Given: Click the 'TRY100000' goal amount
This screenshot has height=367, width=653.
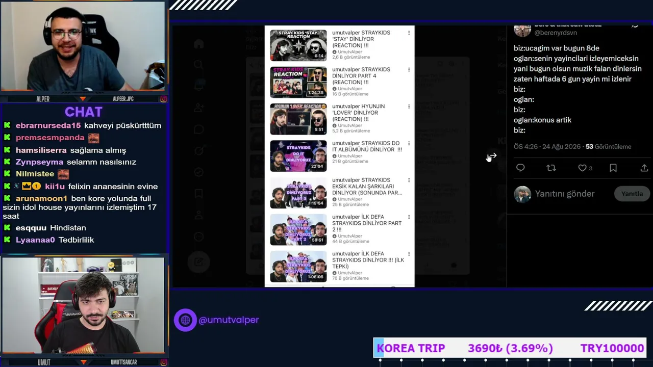Looking at the screenshot, I should [612, 348].
